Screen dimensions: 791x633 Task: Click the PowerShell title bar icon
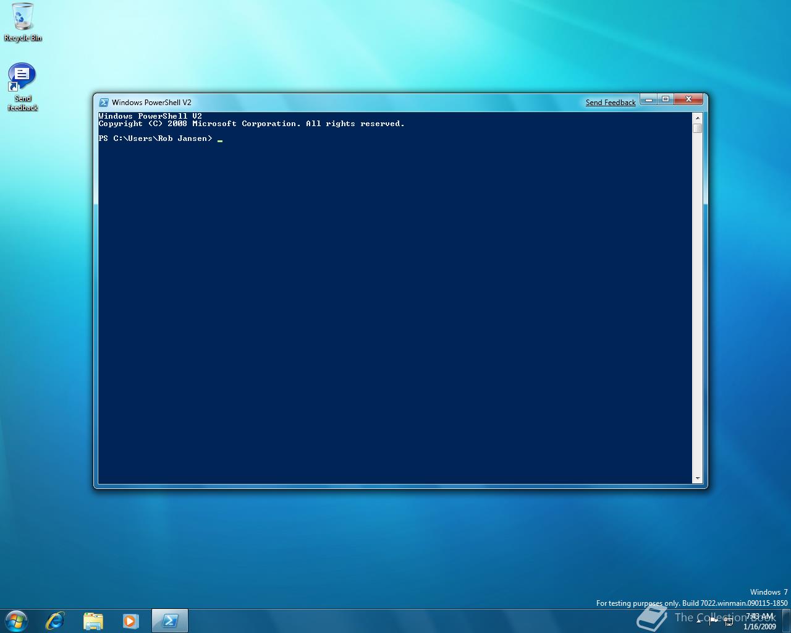pos(104,103)
